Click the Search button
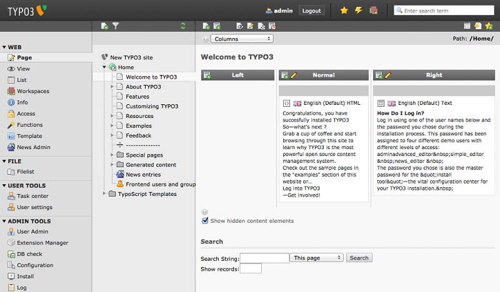The width and height of the screenshot is (500, 292). [x=359, y=258]
